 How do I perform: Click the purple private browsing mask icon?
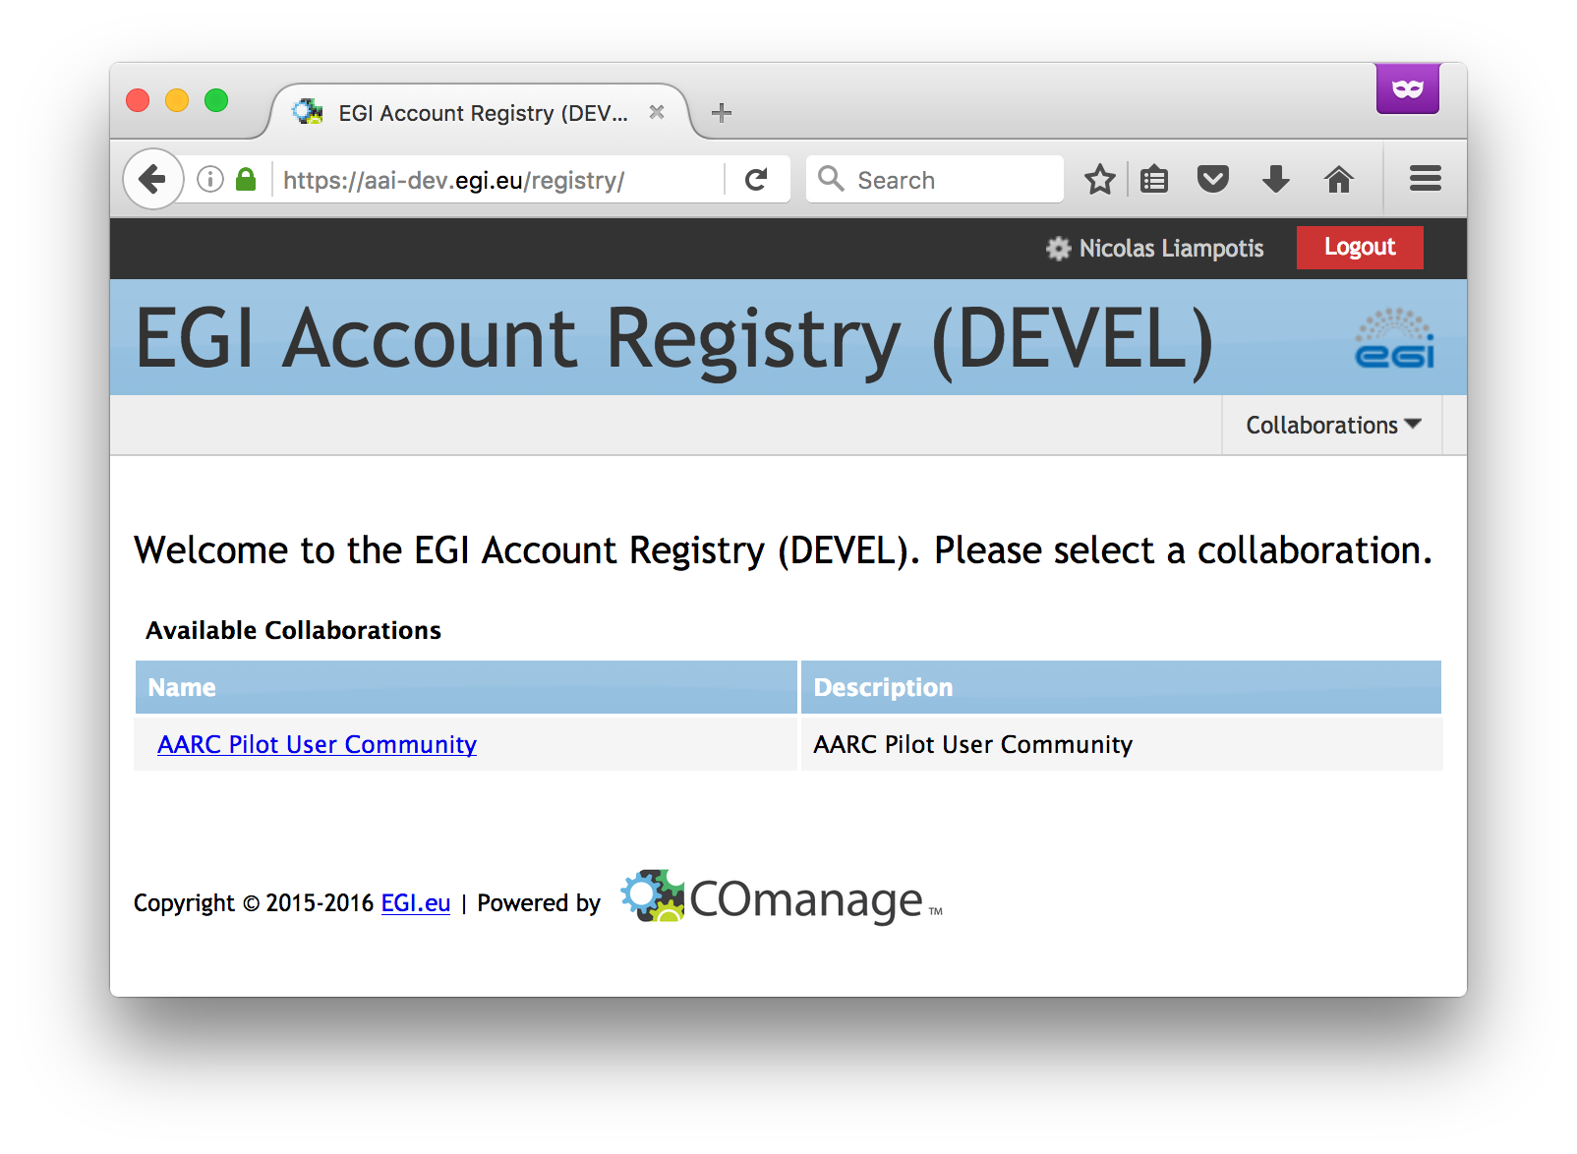tap(1408, 89)
